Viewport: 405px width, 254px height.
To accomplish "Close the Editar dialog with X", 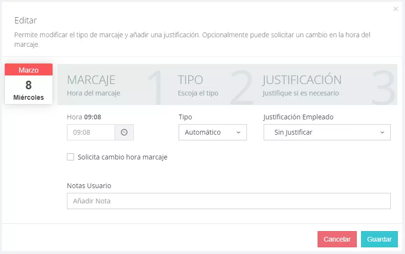I will pyautogui.click(x=395, y=9).
